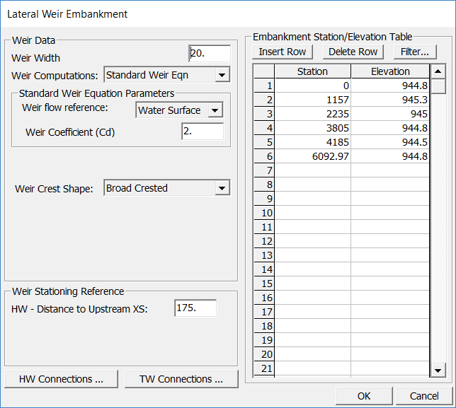Image resolution: width=456 pixels, height=408 pixels.
Task: Select row header 7 in the table
Action: (264, 170)
